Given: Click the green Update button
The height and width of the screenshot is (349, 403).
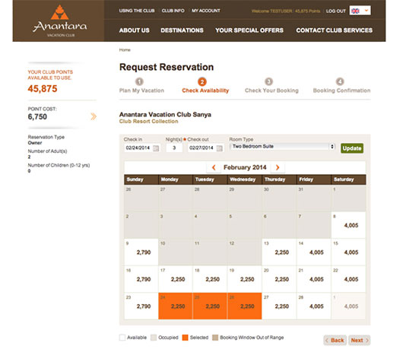Looking at the screenshot, I should pos(352,148).
